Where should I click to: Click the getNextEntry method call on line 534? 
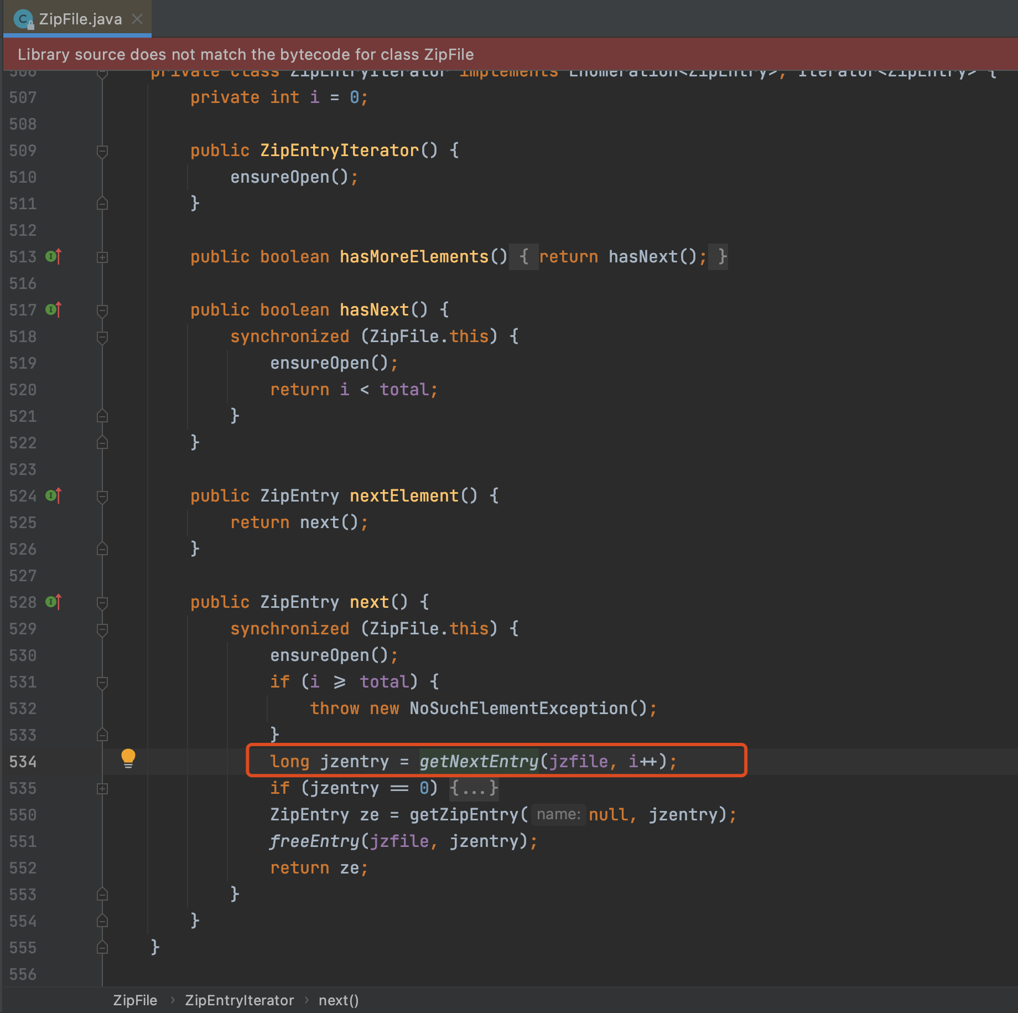[479, 761]
